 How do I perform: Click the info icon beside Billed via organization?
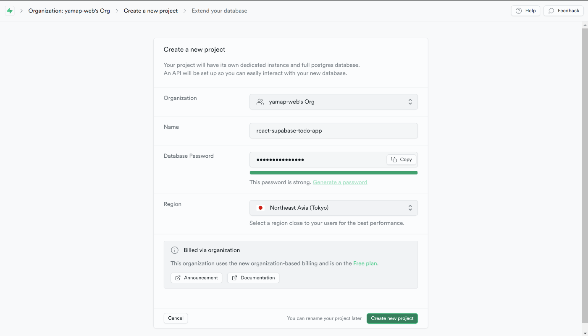[x=175, y=250]
